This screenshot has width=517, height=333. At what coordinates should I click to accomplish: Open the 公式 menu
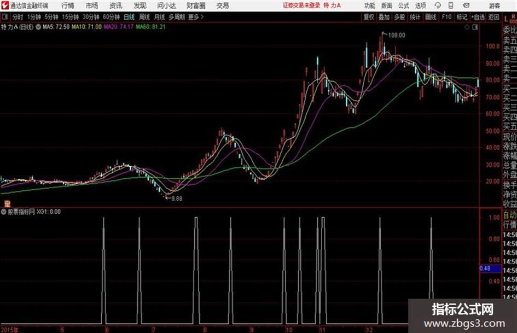[x=404, y=5]
